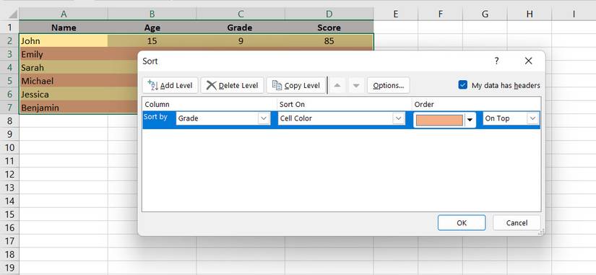Move sort level up with arrow
This screenshot has width=596, height=275.
[x=337, y=85]
